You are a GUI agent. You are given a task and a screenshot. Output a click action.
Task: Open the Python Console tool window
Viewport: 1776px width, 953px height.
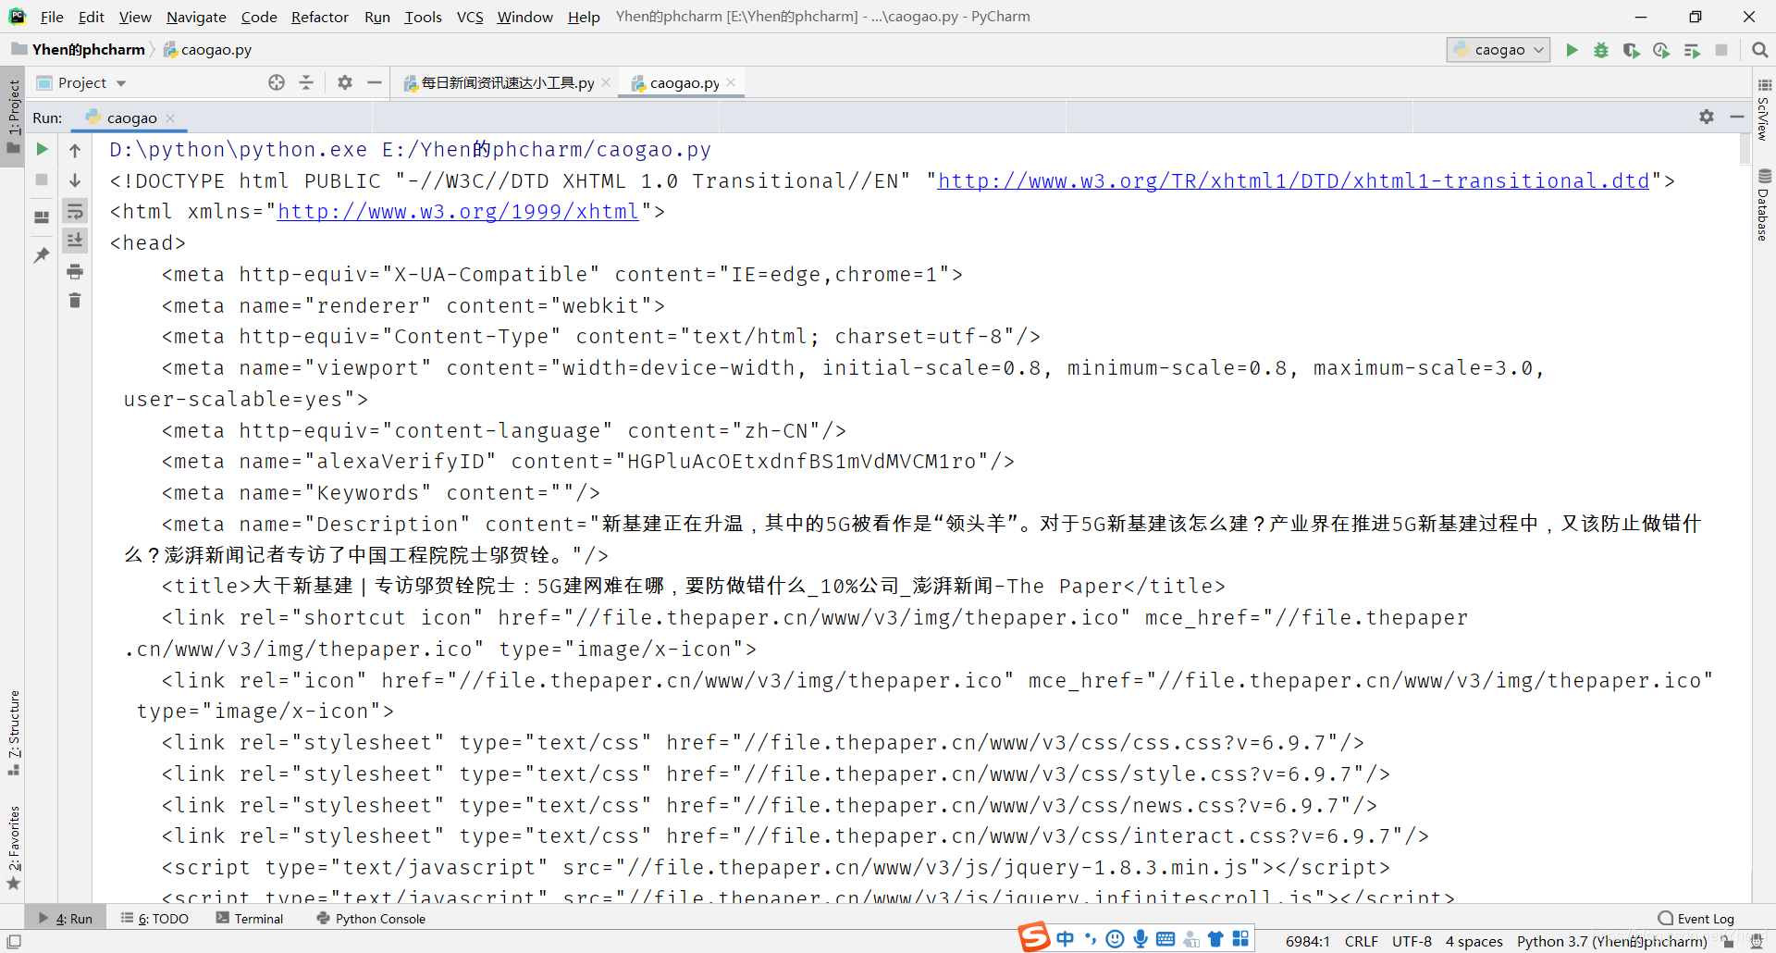coord(371,918)
